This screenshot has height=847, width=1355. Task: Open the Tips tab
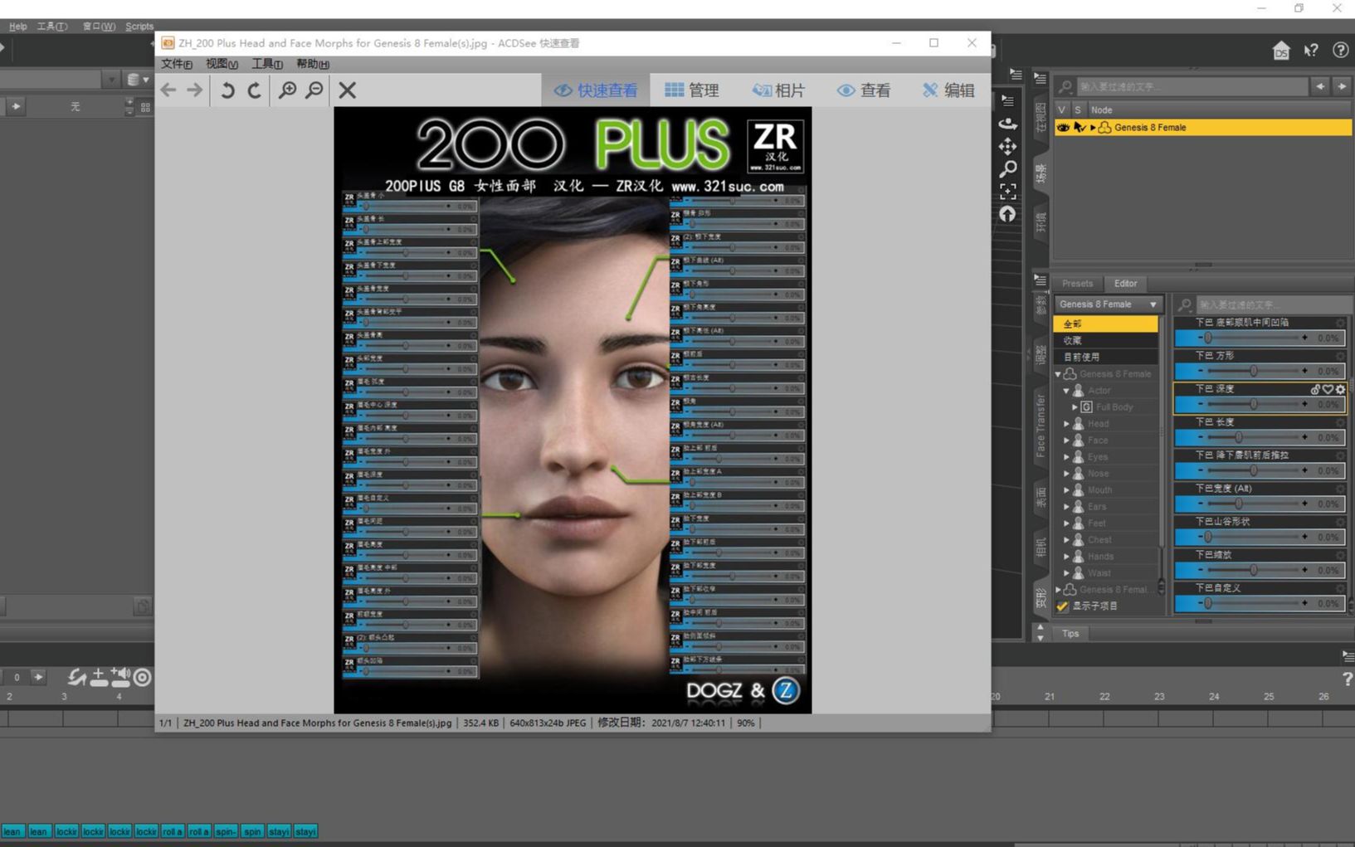point(1070,634)
